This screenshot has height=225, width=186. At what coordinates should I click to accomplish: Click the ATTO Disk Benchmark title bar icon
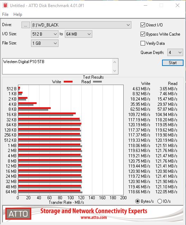5,5
